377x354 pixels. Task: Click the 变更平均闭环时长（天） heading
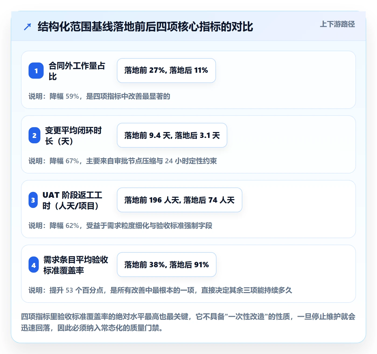(74, 136)
